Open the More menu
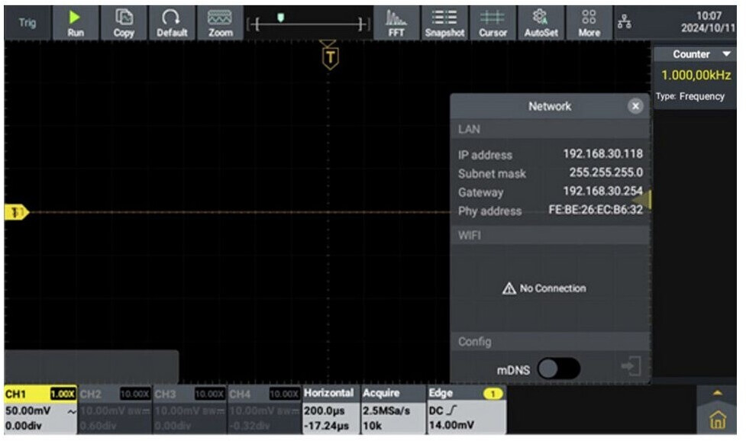746x441 pixels. click(x=589, y=22)
